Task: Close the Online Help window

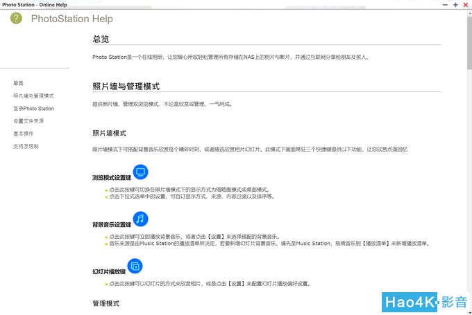Action: point(465,5)
